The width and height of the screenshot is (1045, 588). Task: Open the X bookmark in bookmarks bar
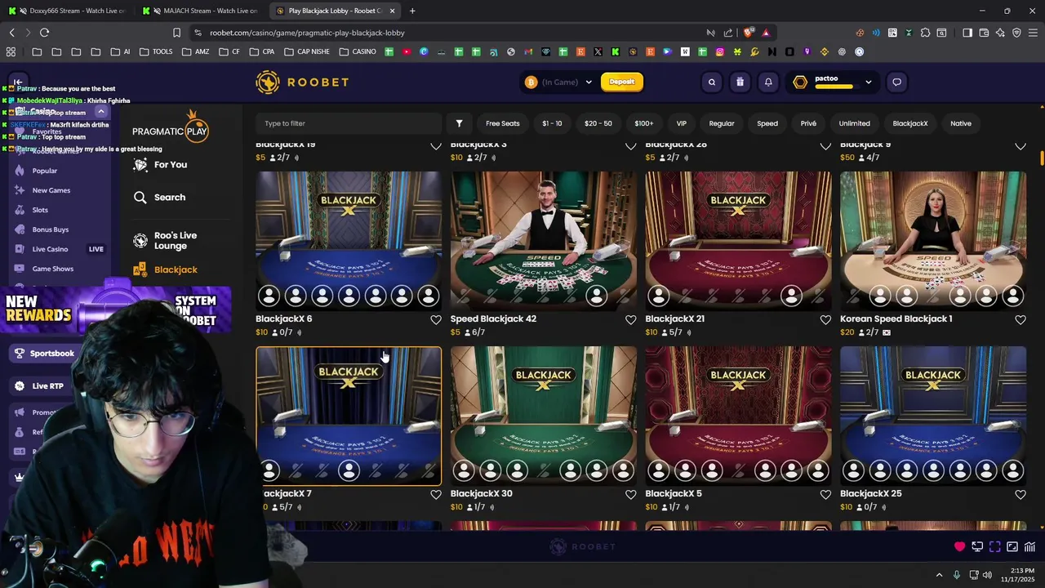[x=598, y=51]
